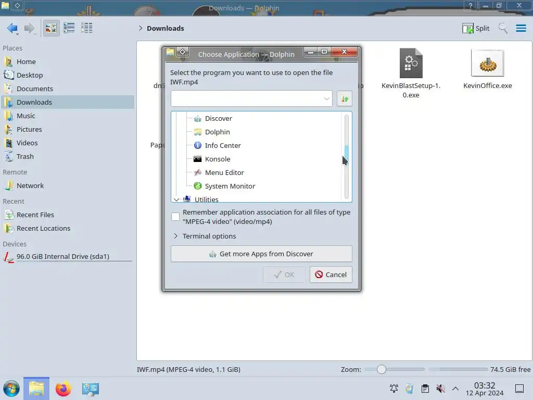Select the KevinOffice.exe file icon

click(487, 63)
